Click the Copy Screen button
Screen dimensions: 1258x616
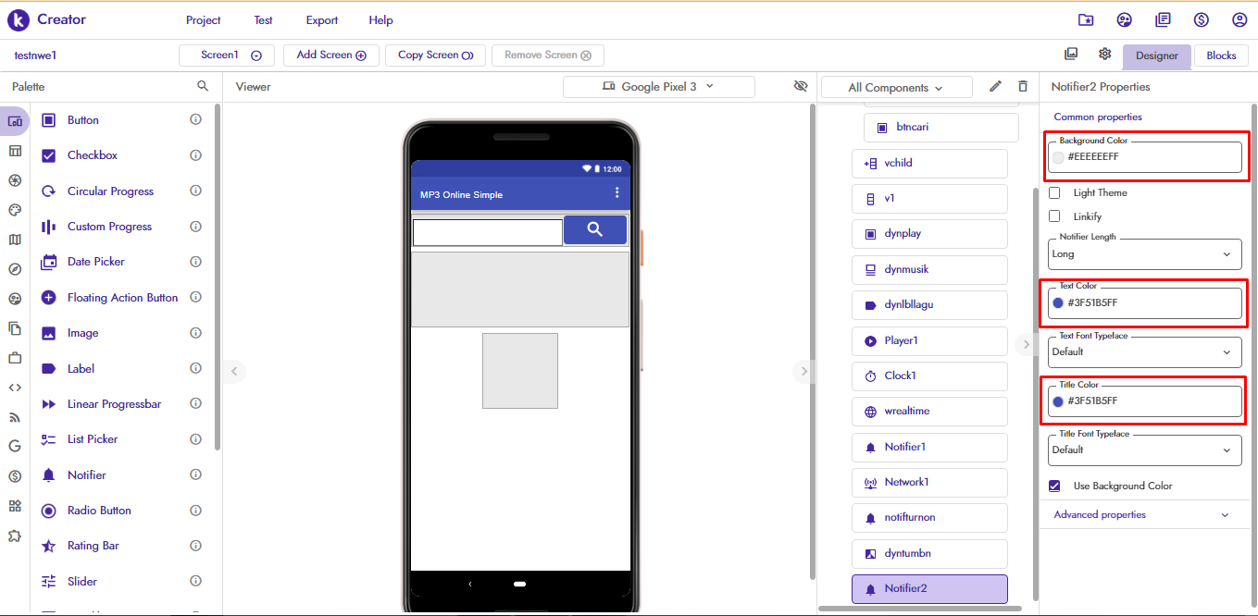[435, 55]
